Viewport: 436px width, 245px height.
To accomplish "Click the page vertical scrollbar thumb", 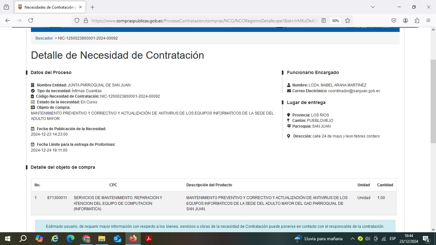I will [x=433, y=101].
